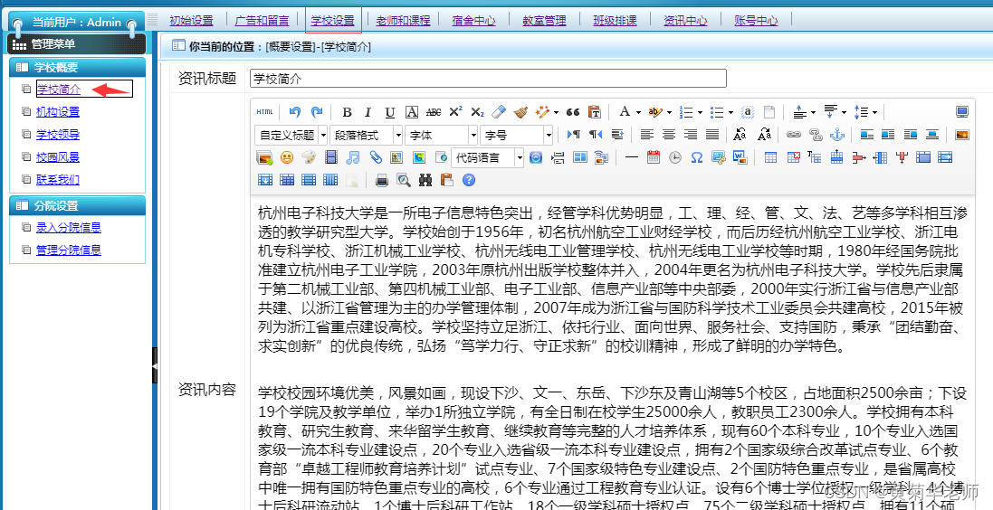Toggle the character border (boxed A) icon
993x510 pixels.
point(412,112)
